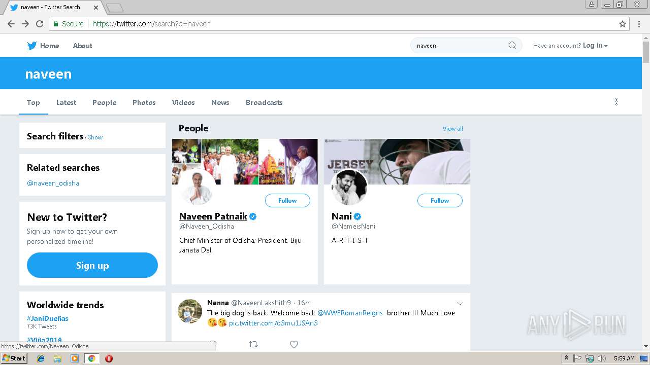Click the Secure lock icon
This screenshot has height=365, width=650.
[x=55, y=24]
